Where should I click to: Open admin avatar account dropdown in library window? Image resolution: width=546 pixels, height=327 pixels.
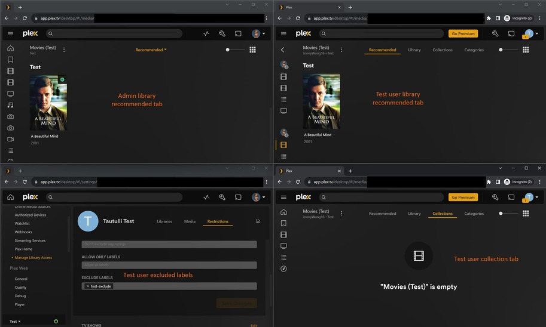point(258,33)
